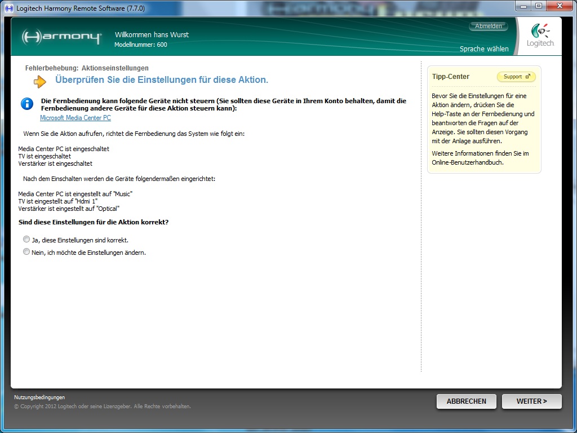Click the Logitech logo
This screenshot has height=433, width=577.
tap(540, 36)
